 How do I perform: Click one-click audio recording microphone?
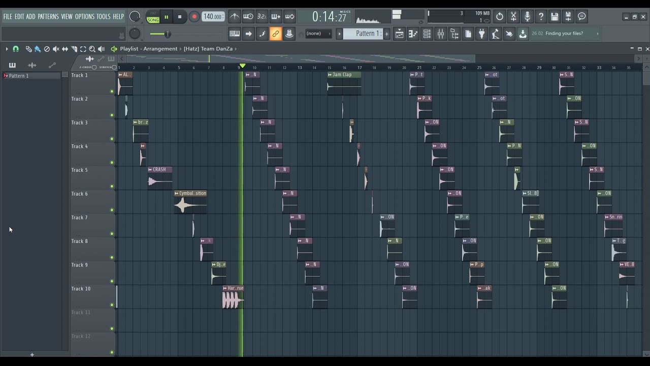[x=527, y=17]
